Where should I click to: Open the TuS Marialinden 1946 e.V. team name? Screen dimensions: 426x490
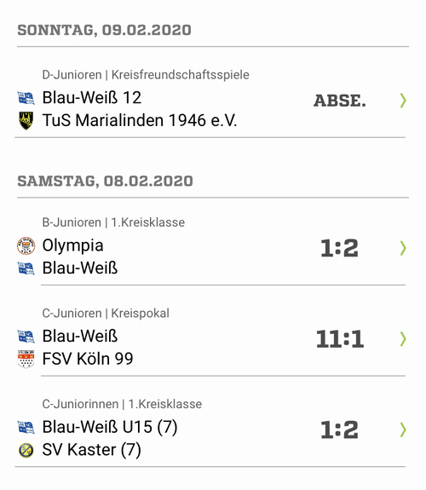click(x=140, y=121)
